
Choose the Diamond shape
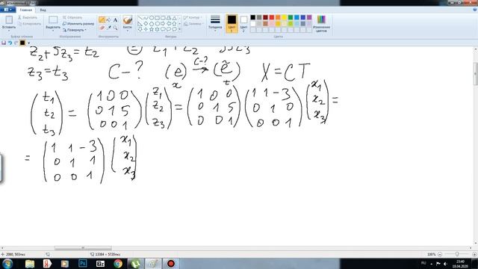click(146, 23)
